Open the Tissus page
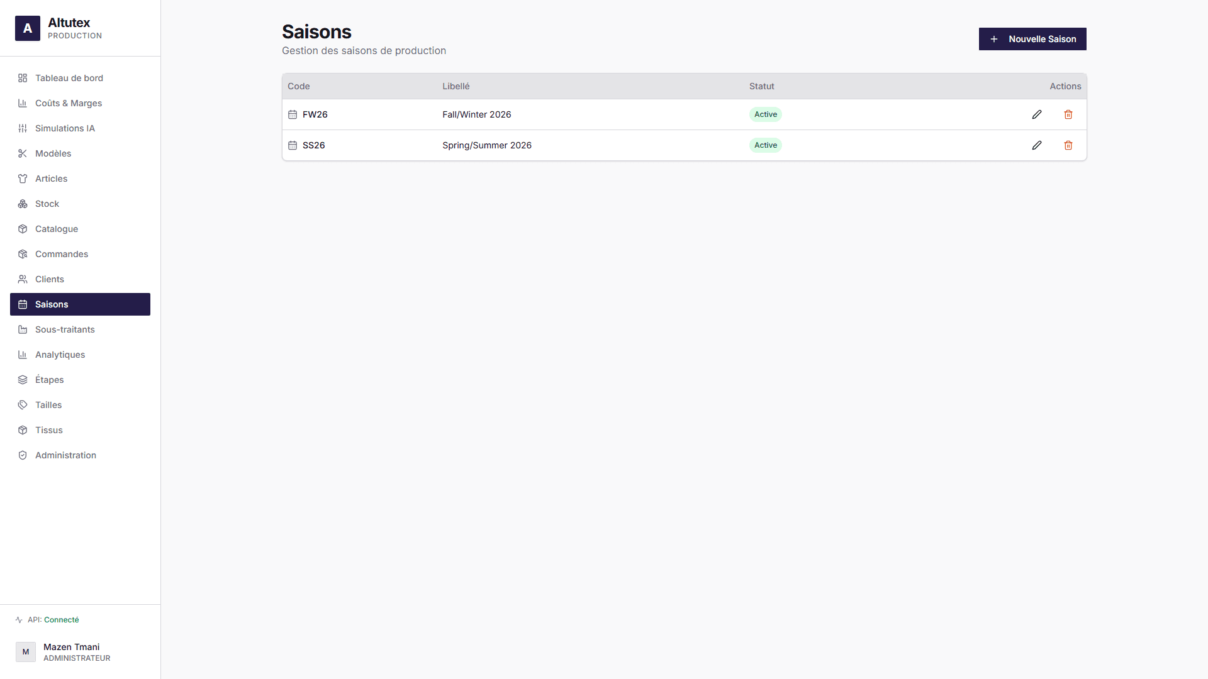Viewport: 1208px width, 679px height. pyautogui.click(x=80, y=430)
